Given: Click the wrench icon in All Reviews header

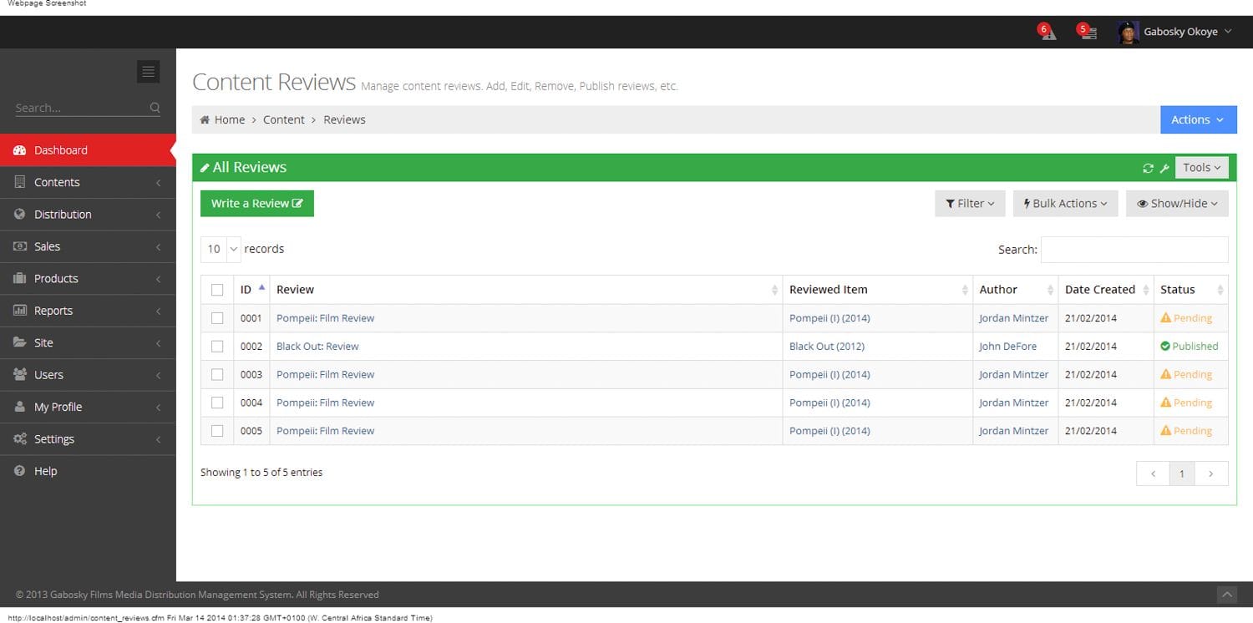Looking at the screenshot, I should [x=1164, y=169].
